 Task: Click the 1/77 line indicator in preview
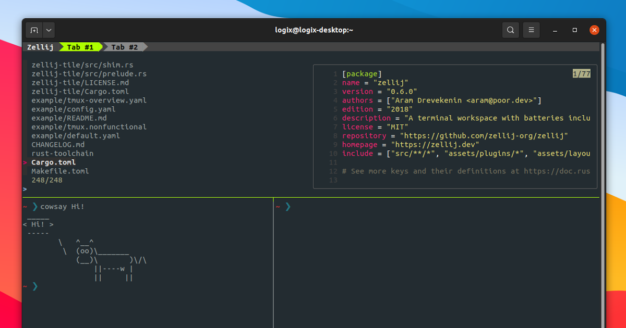pos(581,74)
